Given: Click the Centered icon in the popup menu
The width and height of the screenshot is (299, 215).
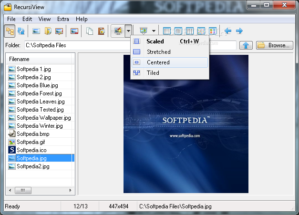Looking at the screenshot, I should pos(136,62).
